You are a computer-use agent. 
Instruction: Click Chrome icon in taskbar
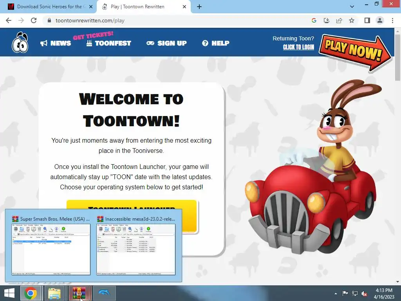tap(31, 293)
